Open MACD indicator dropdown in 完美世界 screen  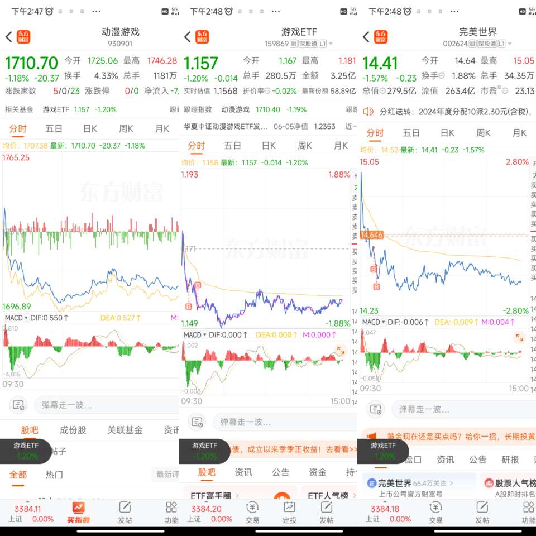pyautogui.click(x=374, y=322)
